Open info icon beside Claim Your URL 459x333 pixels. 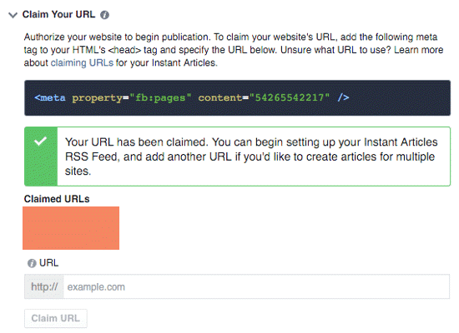[104, 15]
